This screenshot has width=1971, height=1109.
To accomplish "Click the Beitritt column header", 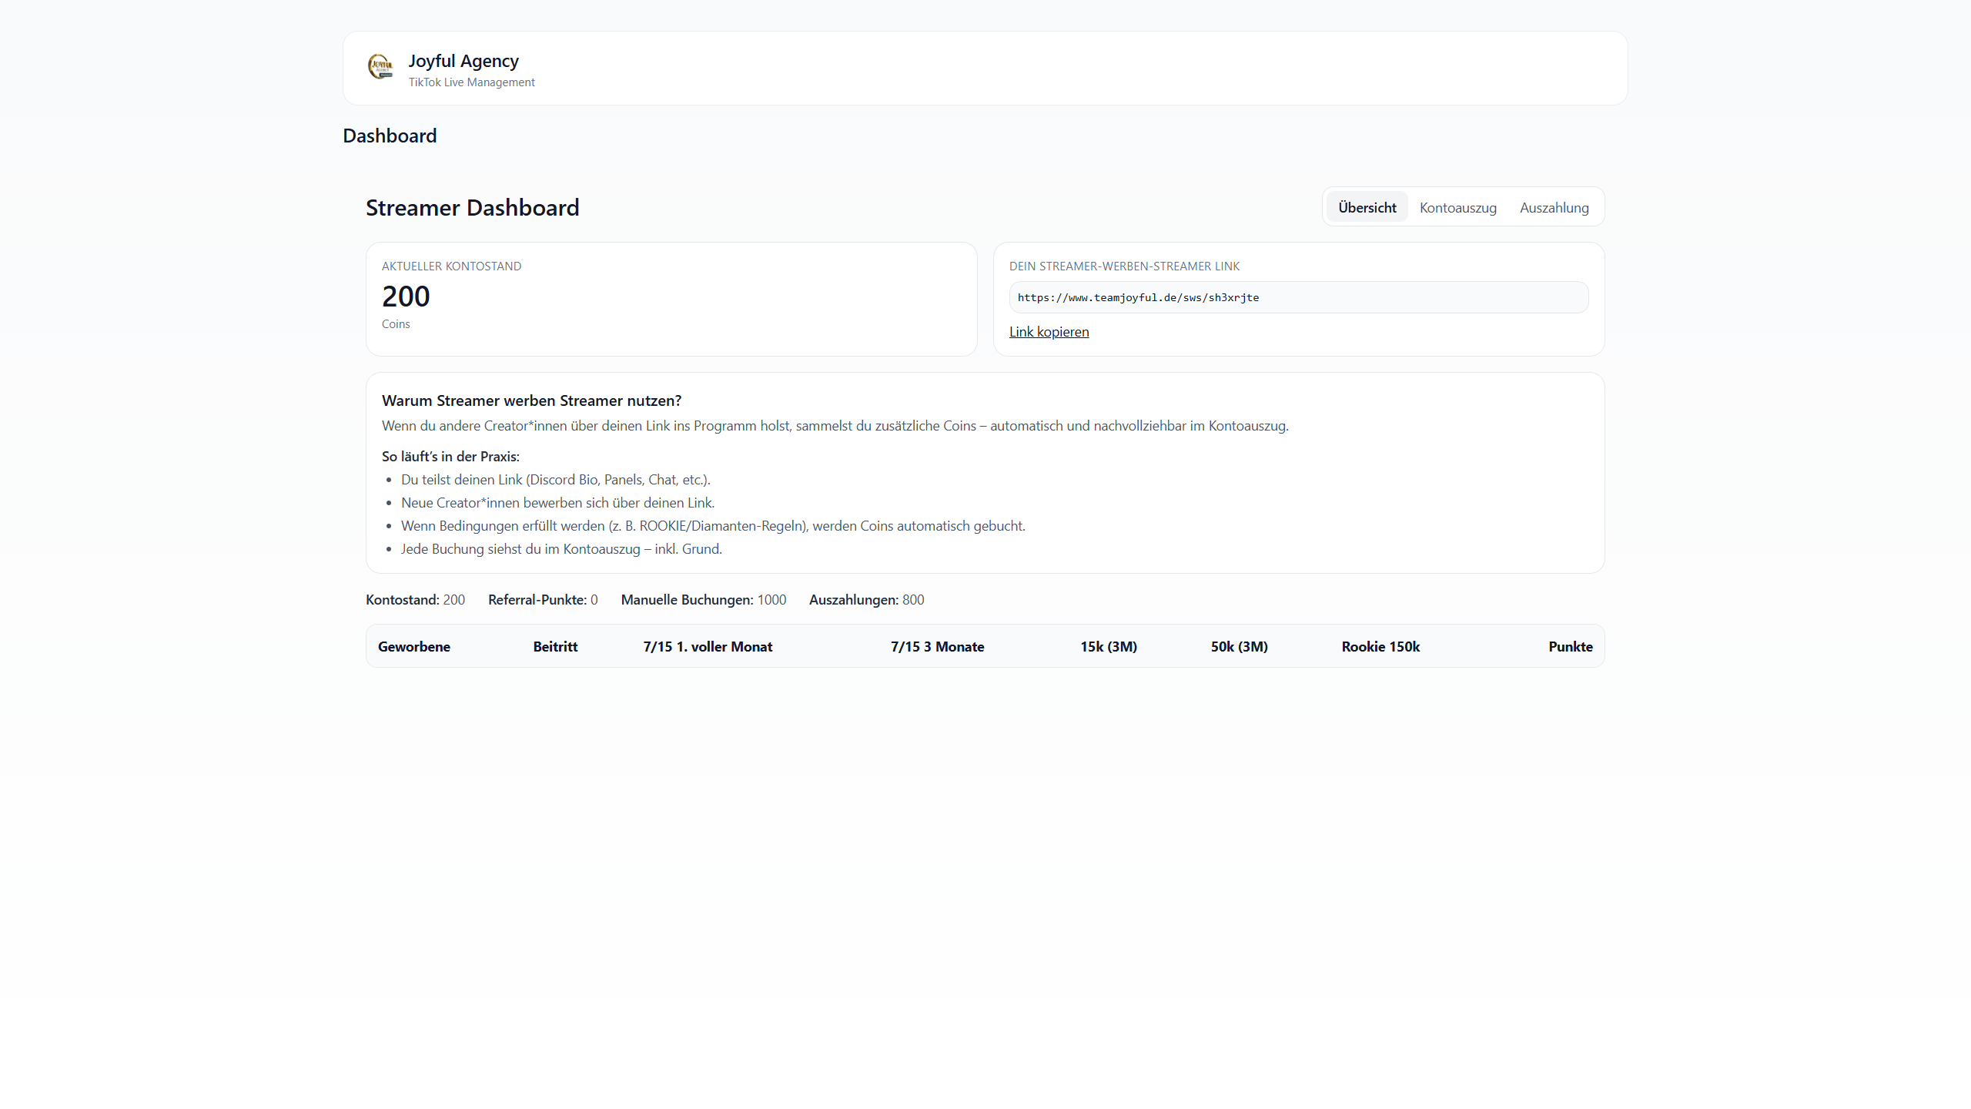I will coord(555,647).
